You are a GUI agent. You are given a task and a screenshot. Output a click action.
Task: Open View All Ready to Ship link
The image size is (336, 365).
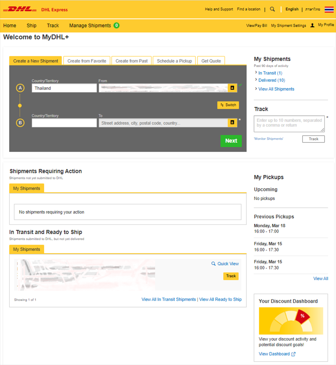(220, 299)
